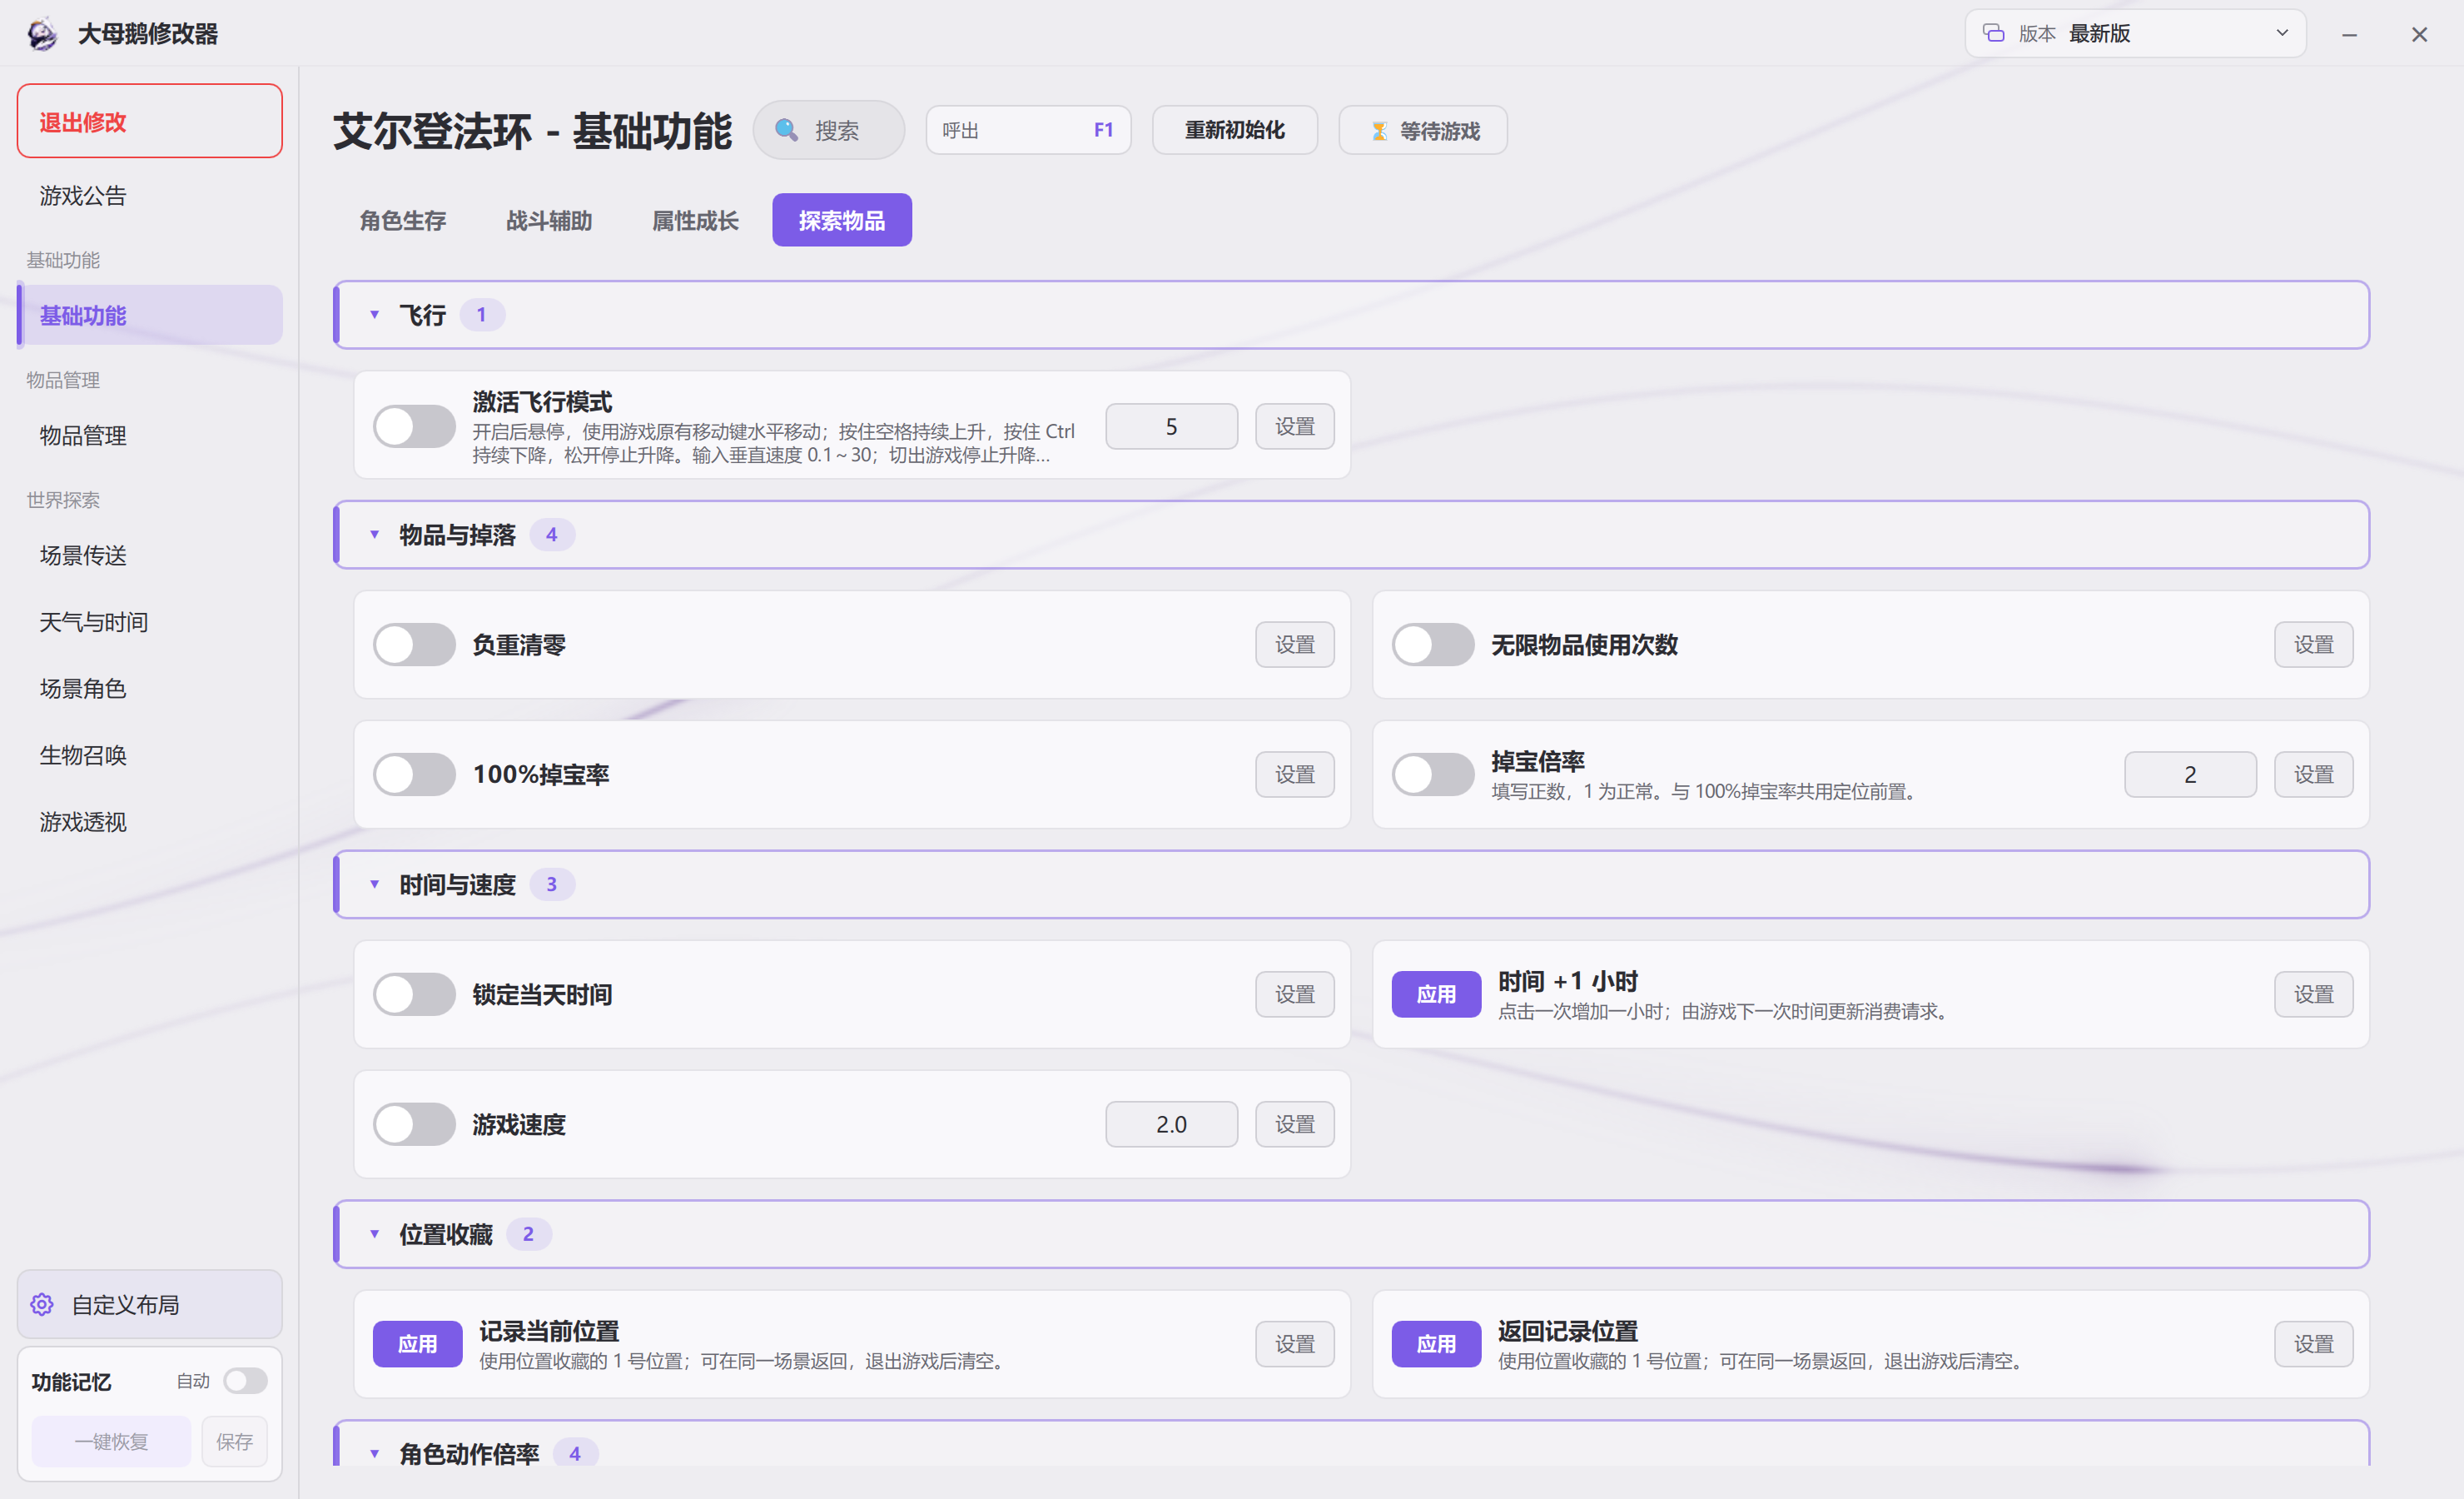The height and width of the screenshot is (1499, 2464).
Task: Turn on 无限物品使用次数 switch
Action: (1433, 645)
